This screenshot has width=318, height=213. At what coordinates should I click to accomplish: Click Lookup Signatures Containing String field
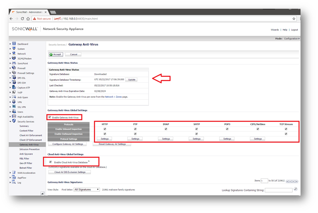click(279, 190)
